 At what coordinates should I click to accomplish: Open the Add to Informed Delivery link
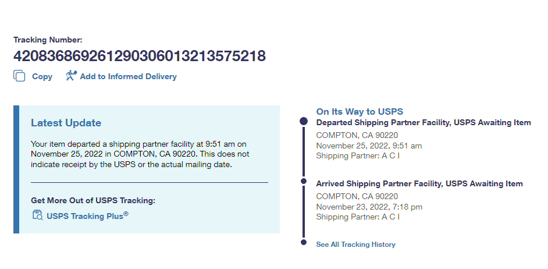(128, 76)
